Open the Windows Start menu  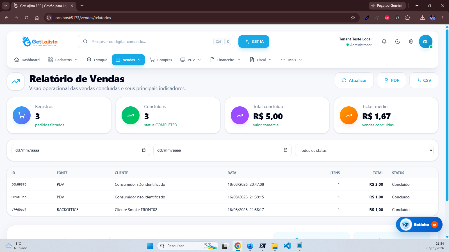pos(150,246)
